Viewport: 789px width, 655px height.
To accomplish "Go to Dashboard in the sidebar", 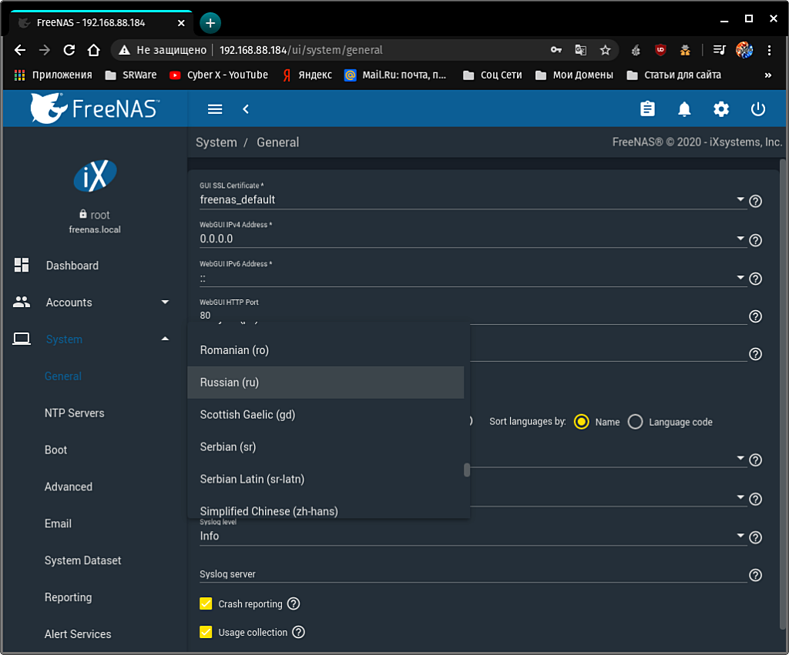I will [72, 266].
